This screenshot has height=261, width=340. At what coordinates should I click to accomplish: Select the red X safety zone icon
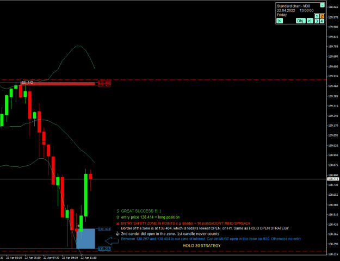118,223
